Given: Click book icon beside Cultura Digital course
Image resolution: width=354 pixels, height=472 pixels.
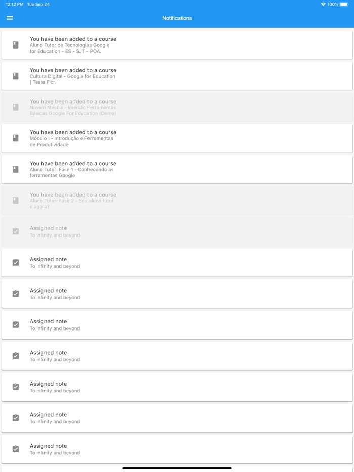Looking at the screenshot, I should coord(16,76).
